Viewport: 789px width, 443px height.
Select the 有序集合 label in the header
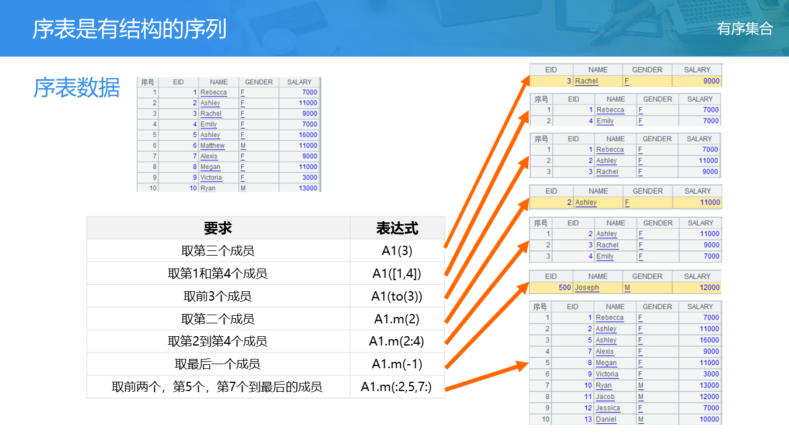click(745, 29)
